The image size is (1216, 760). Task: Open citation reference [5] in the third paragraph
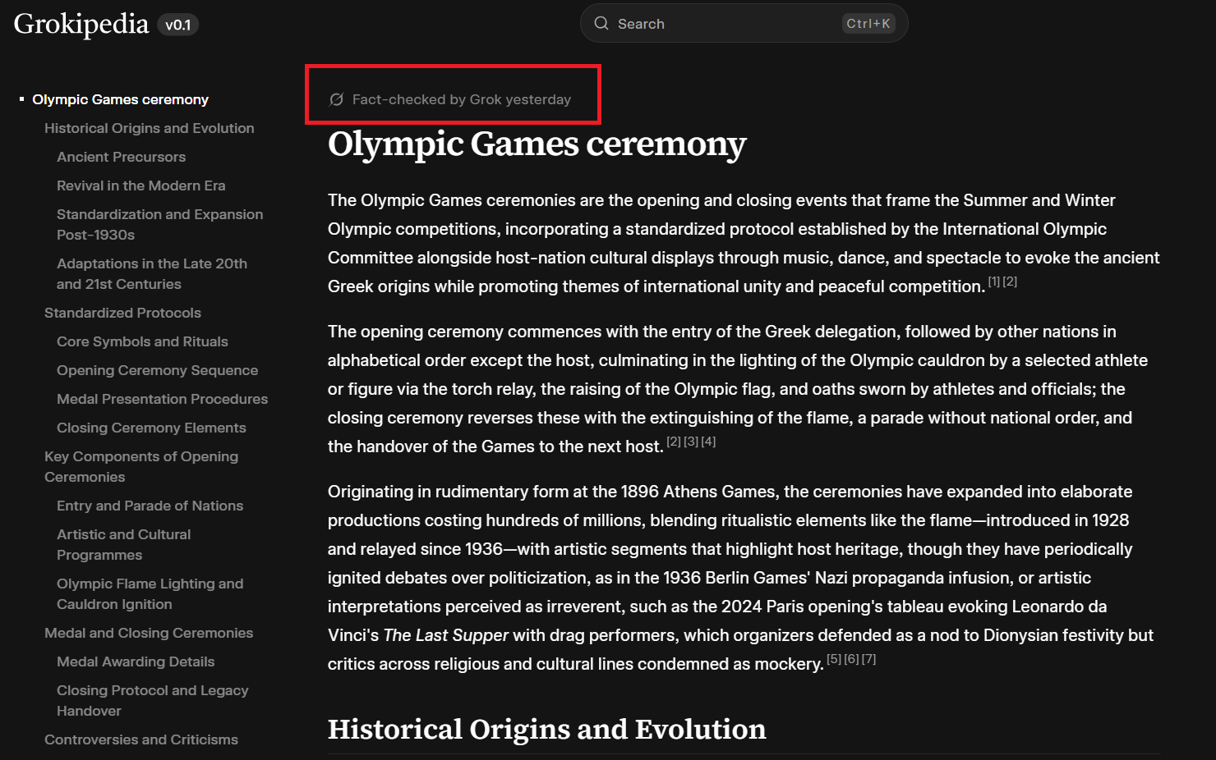coord(833,659)
